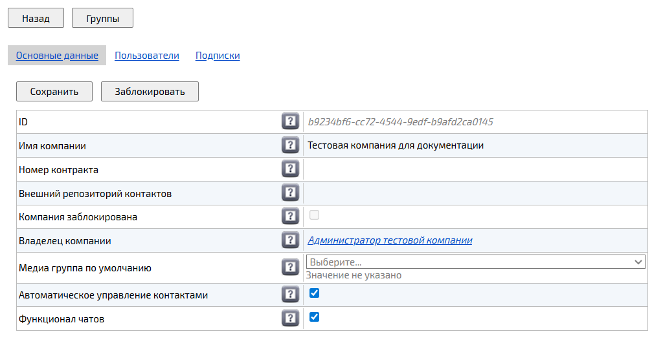Switch to Пользователи tab
Screen dimensions: 663x345
tap(147, 56)
